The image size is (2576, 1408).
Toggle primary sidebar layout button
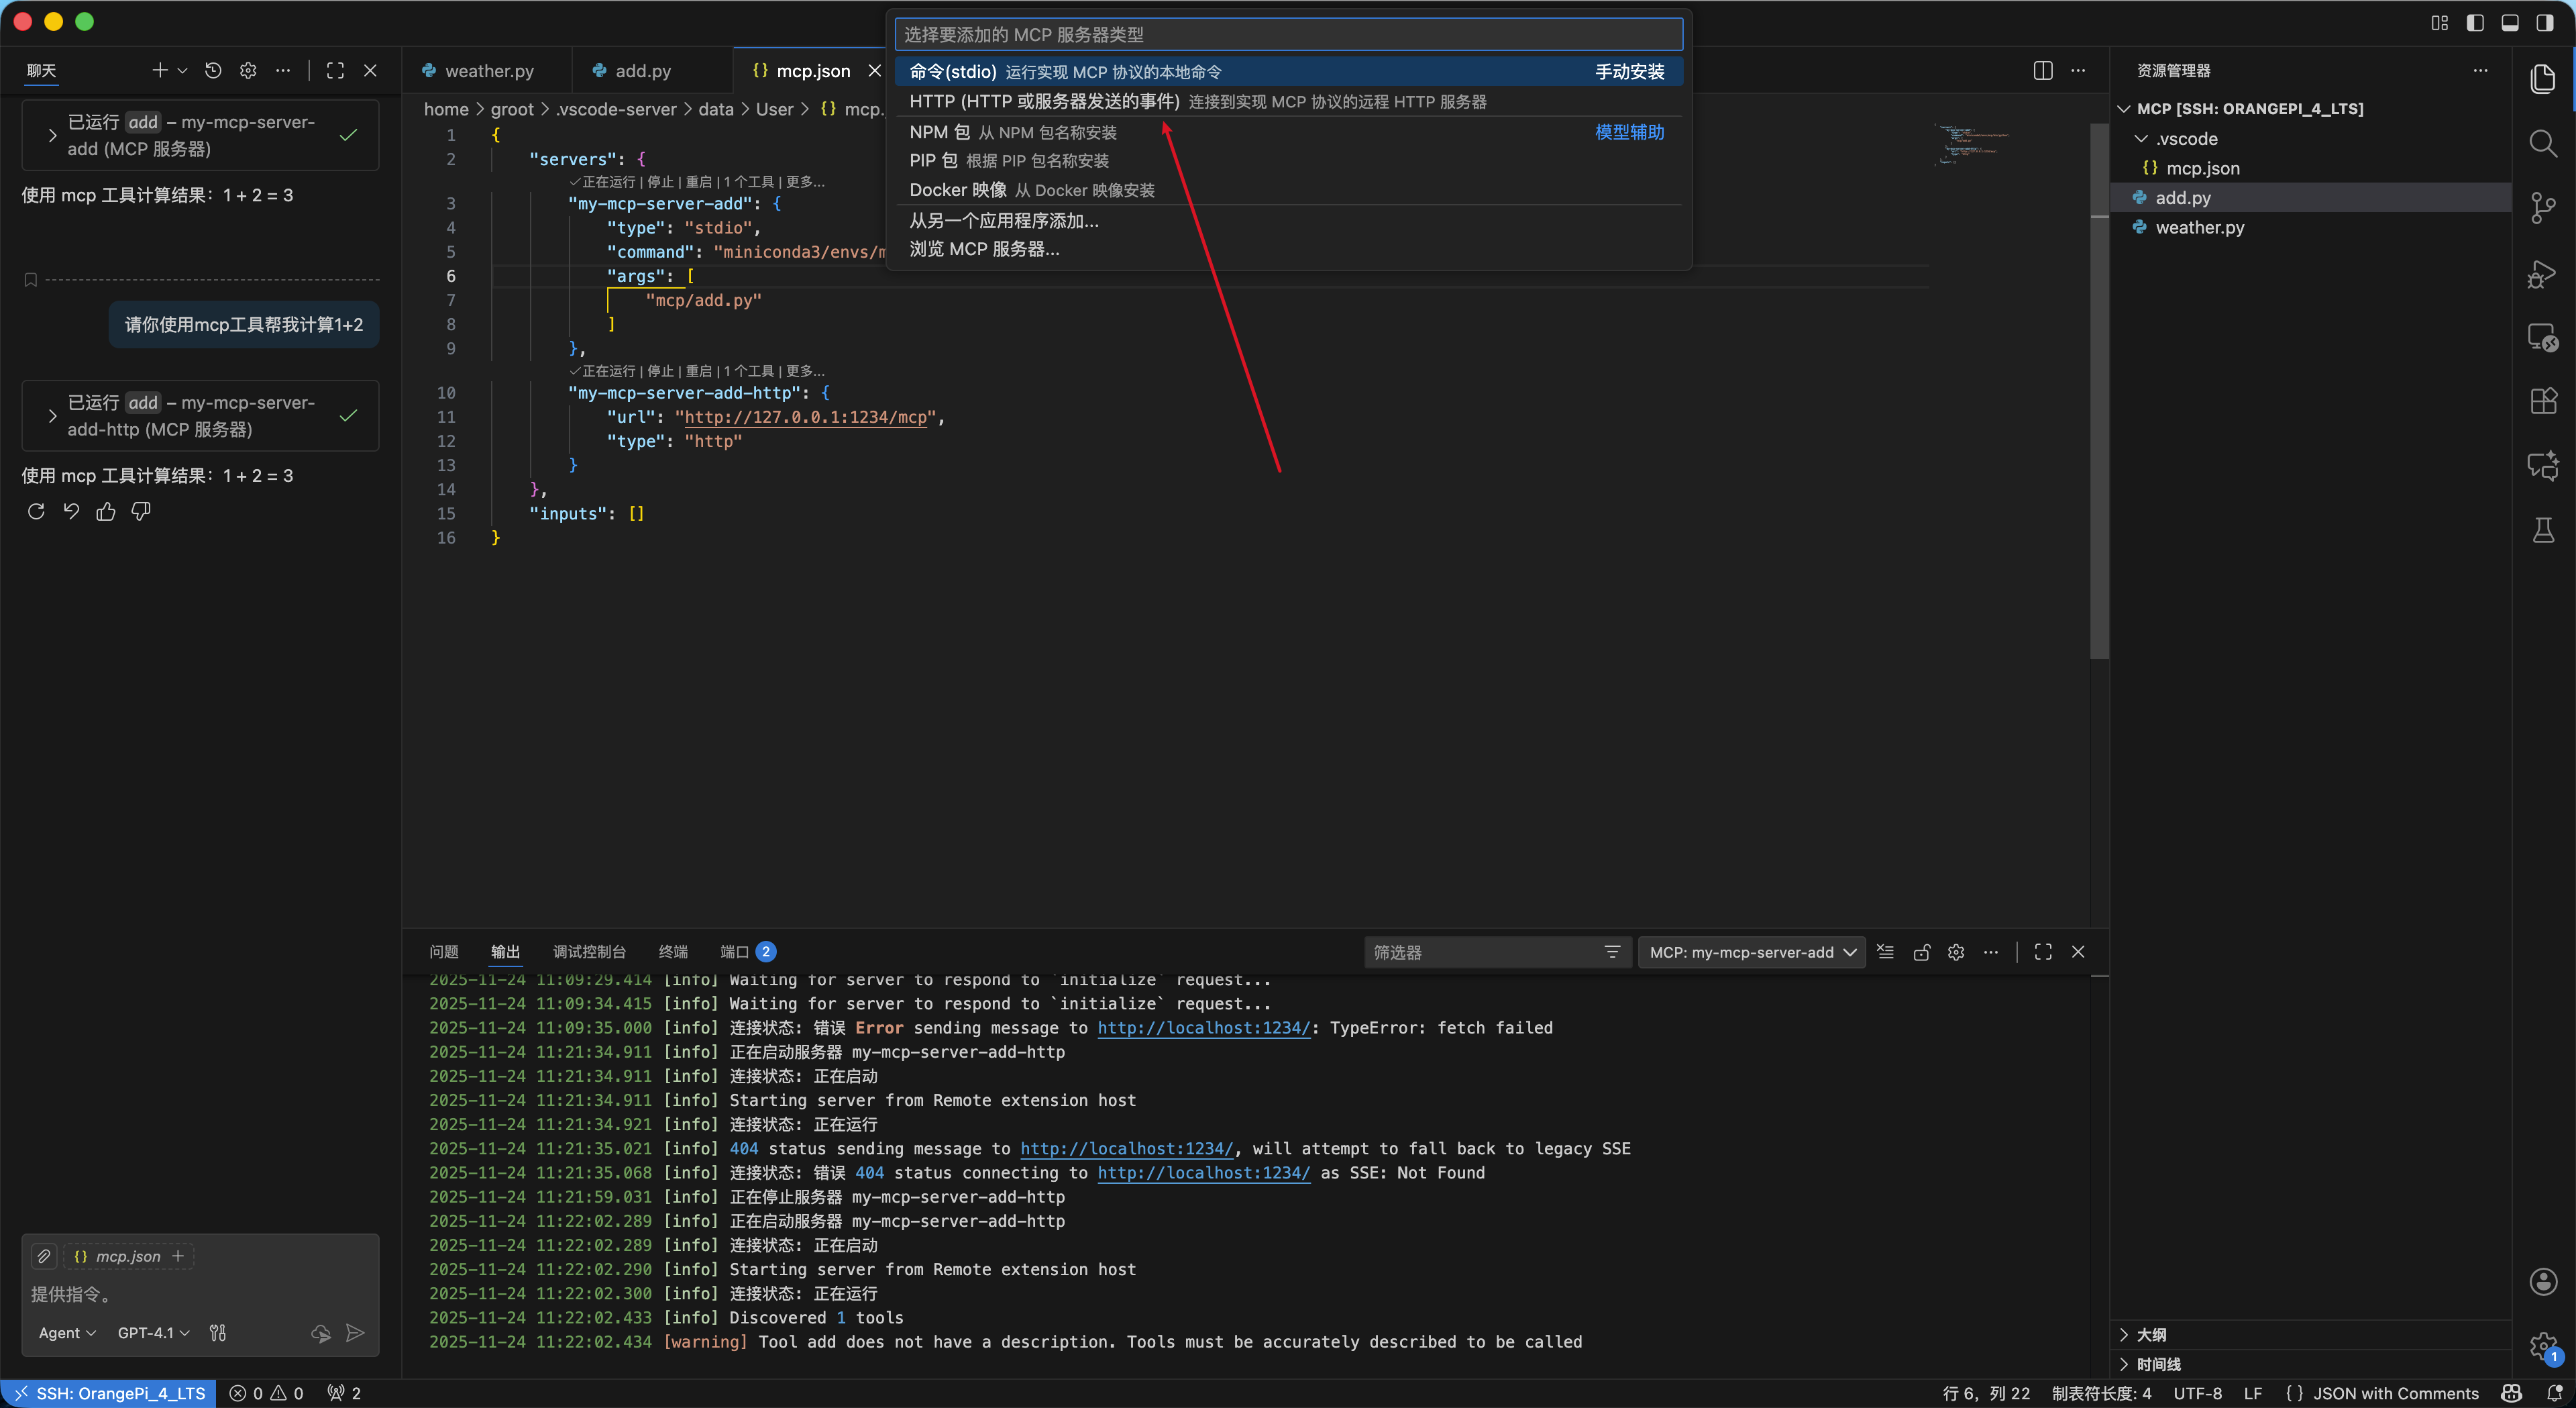click(2474, 22)
